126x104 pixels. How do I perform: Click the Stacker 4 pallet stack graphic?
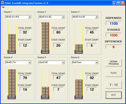[x=12, y=83]
